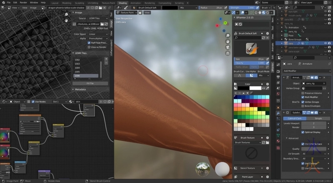Viewport: 333px width, 183px height.
Task: Open Alpha Premultiplied dropdown
Action: pos(98,38)
